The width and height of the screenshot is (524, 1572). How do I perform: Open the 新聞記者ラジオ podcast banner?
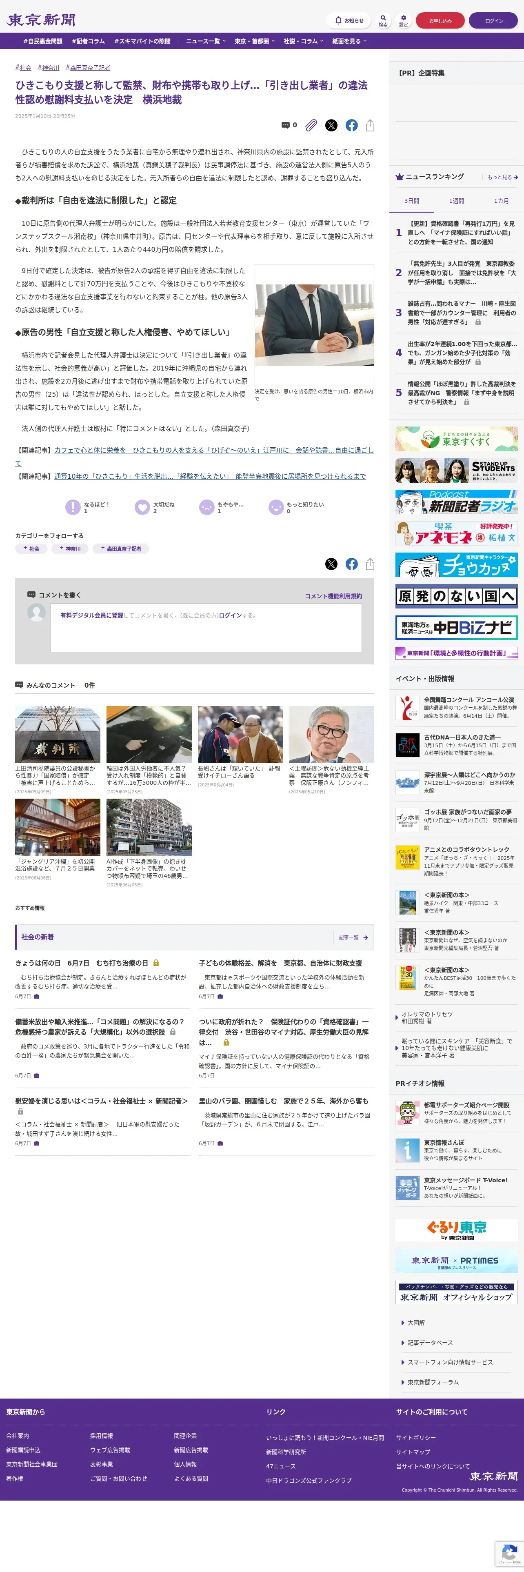(456, 502)
